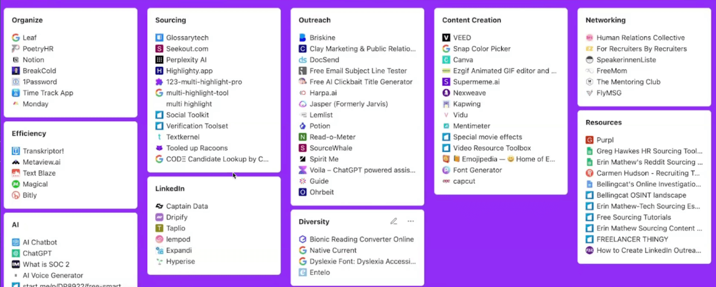Click the Transkriptor! icon in Efficiency
This screenshot has height=287, width=716.
click(x=16, y=151)
